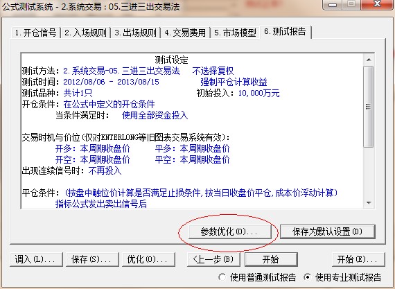395x289 pixels.
Task: Select the 6.测试报告 tab
Action: (286, 32)
